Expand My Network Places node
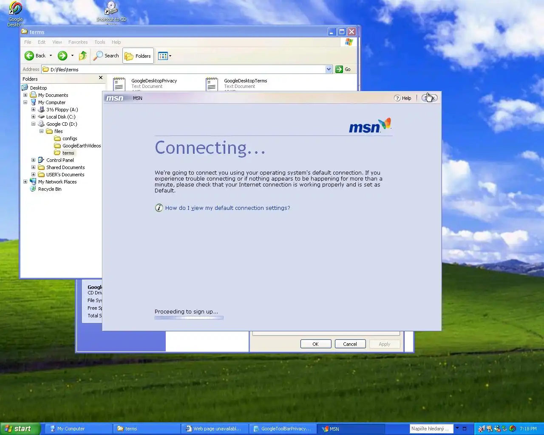The height and width of the screenshot is (435, 544). (25, 182)
